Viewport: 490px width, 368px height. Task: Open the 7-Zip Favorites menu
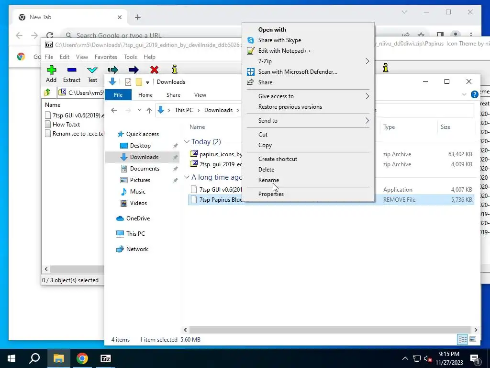click(x=106, y=57)
